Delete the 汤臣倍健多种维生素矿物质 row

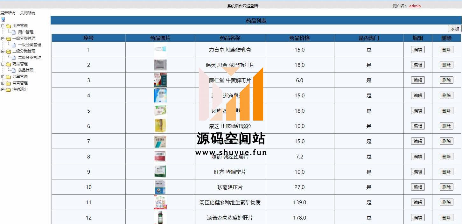pyautogui.click(x=446, y=202)
